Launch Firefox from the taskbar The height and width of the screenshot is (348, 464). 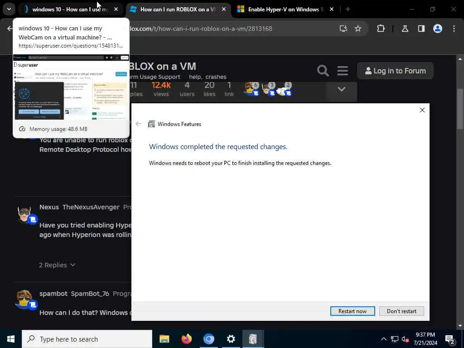click(x=186, y=339)
